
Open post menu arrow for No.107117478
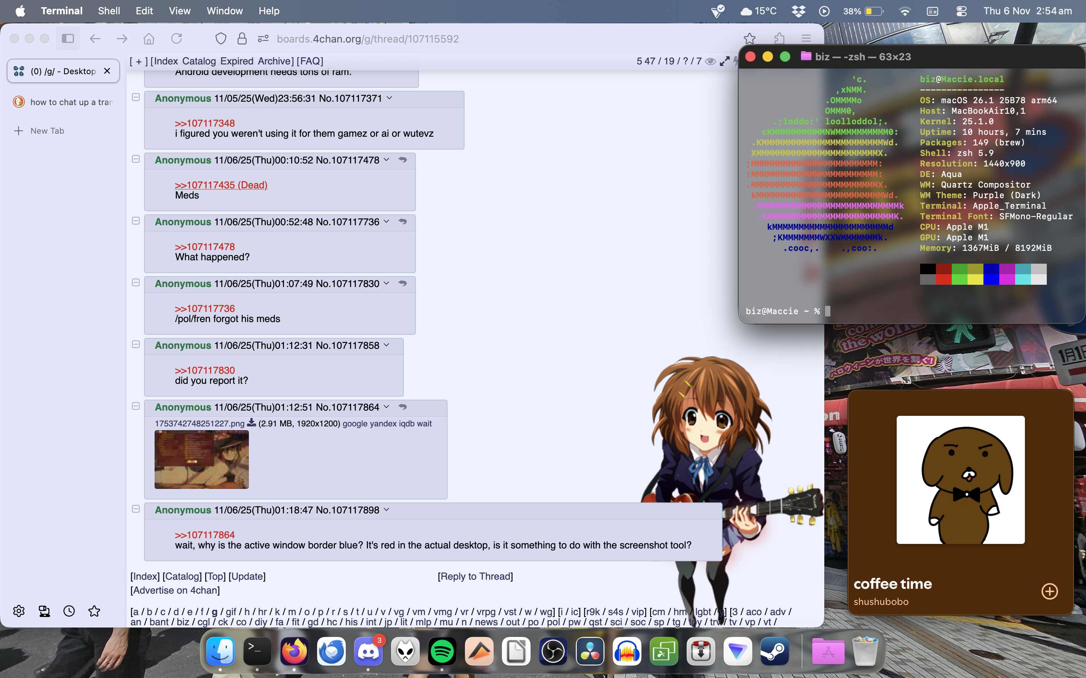pyautogui.click(x=387, y=160)
